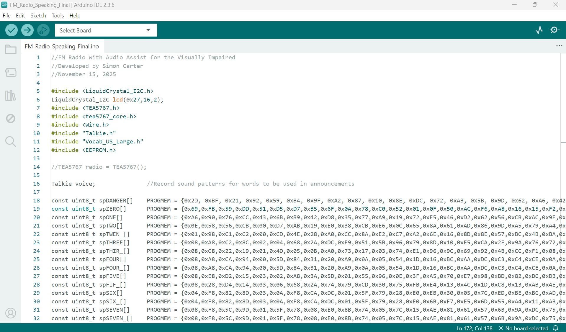The height and width of the screenshot is (332, 566).
Task: Click the FM Radio with Audio Assist comment
Action: 143,57
